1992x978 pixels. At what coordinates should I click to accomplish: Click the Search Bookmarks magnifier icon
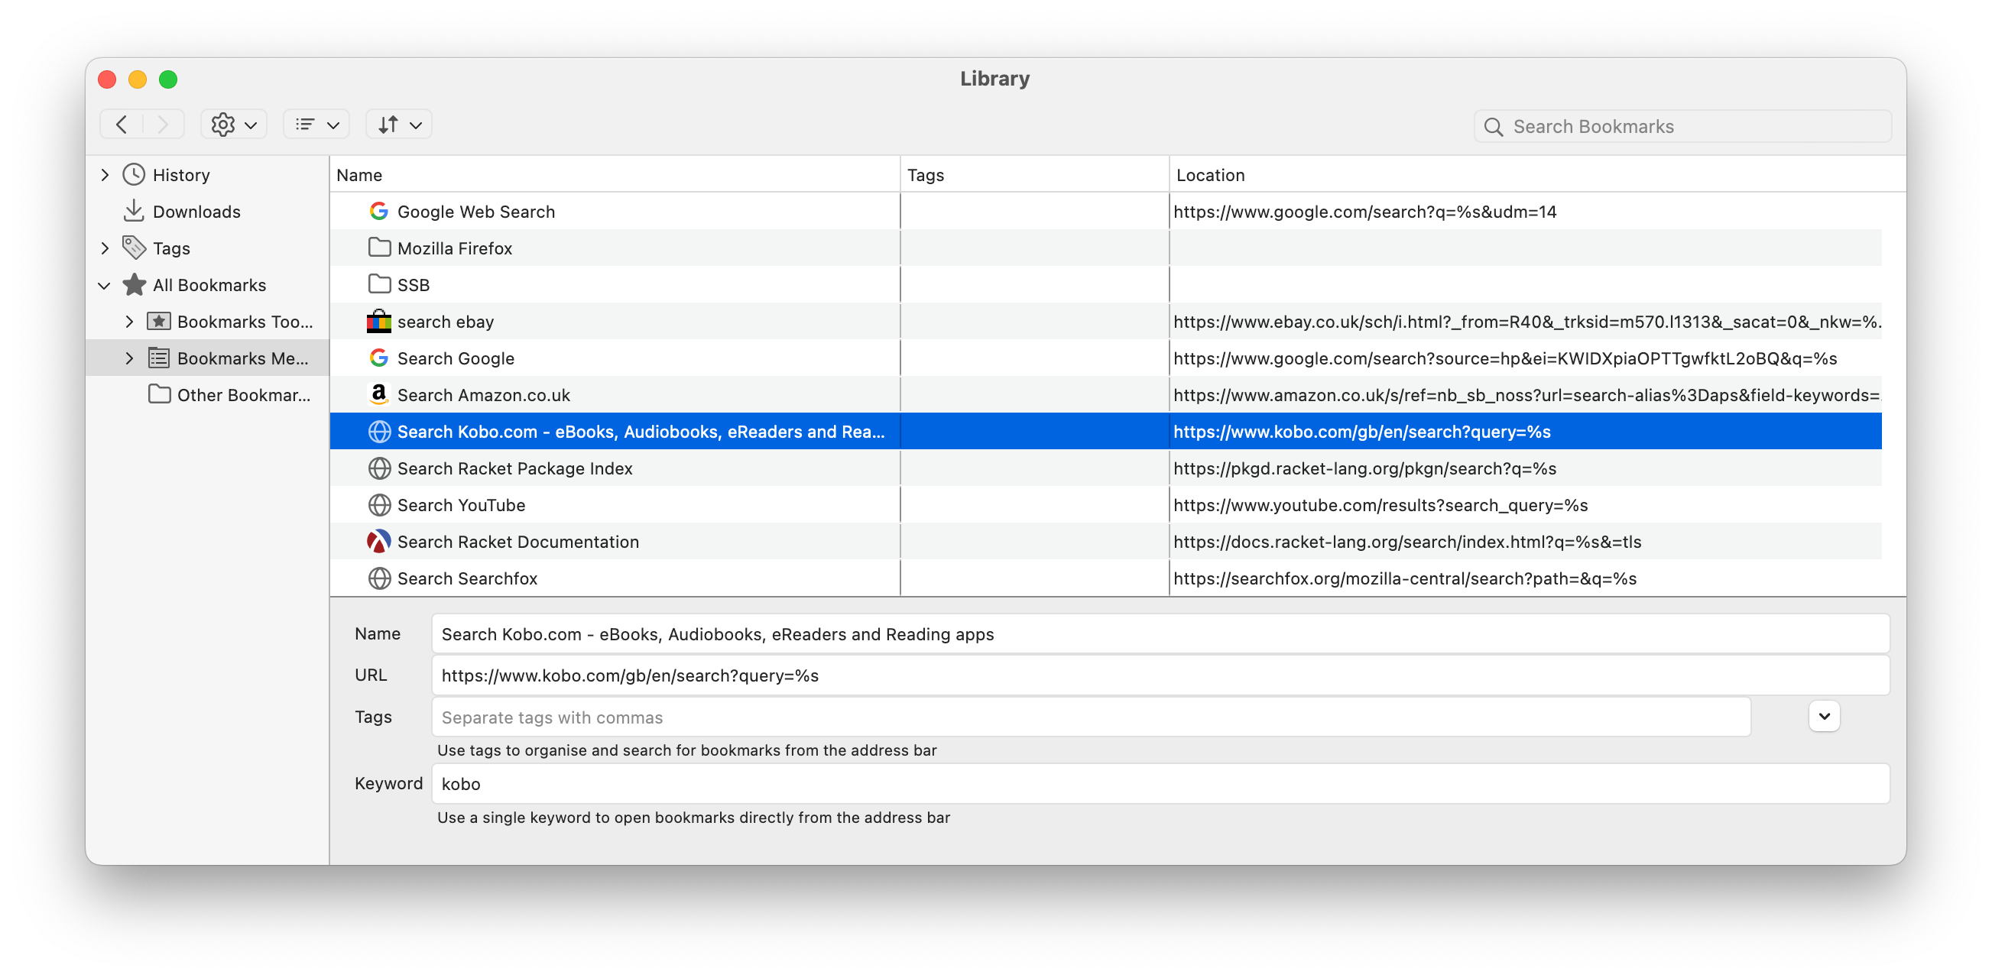[1495, 126]
